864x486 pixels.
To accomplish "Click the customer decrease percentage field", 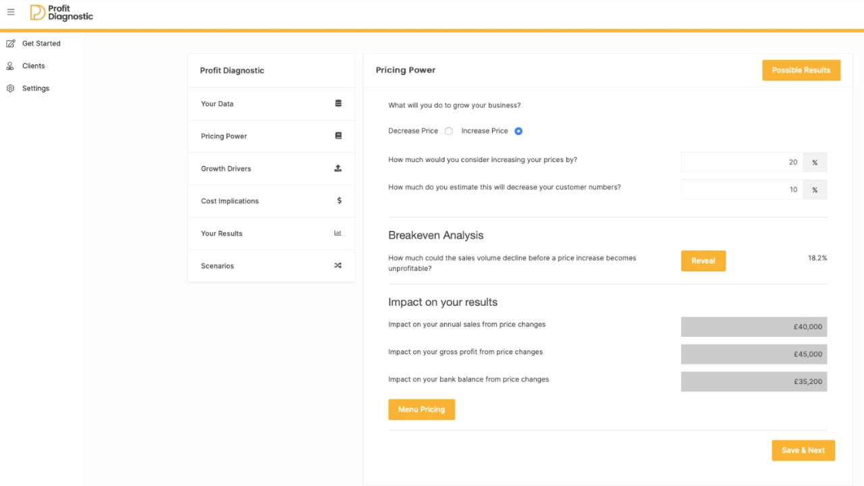I will pyautogui.click(x=742, y=190).
